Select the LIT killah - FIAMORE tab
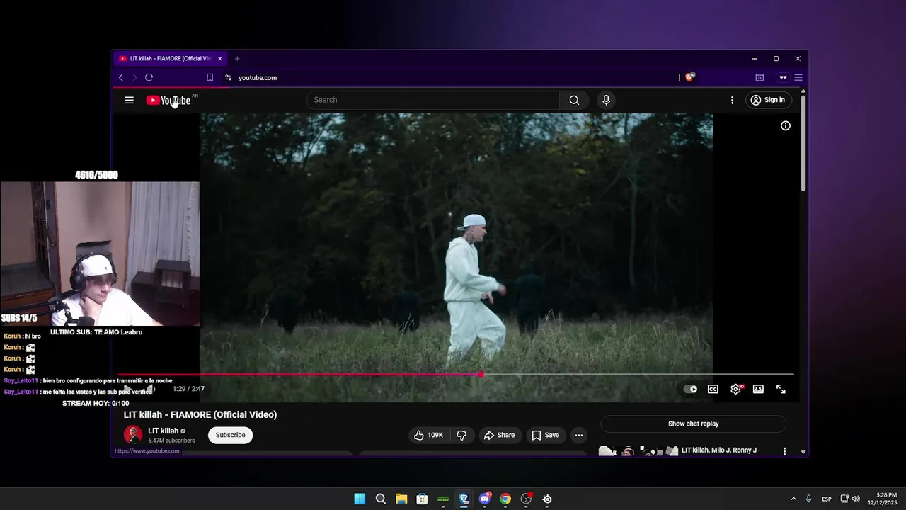 (170, 59)
